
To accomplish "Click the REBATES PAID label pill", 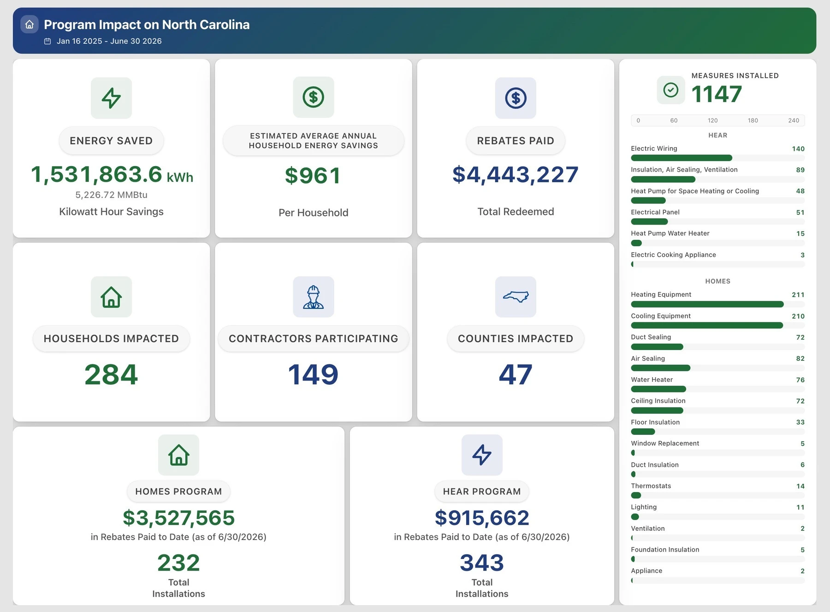I will (516, 141).
